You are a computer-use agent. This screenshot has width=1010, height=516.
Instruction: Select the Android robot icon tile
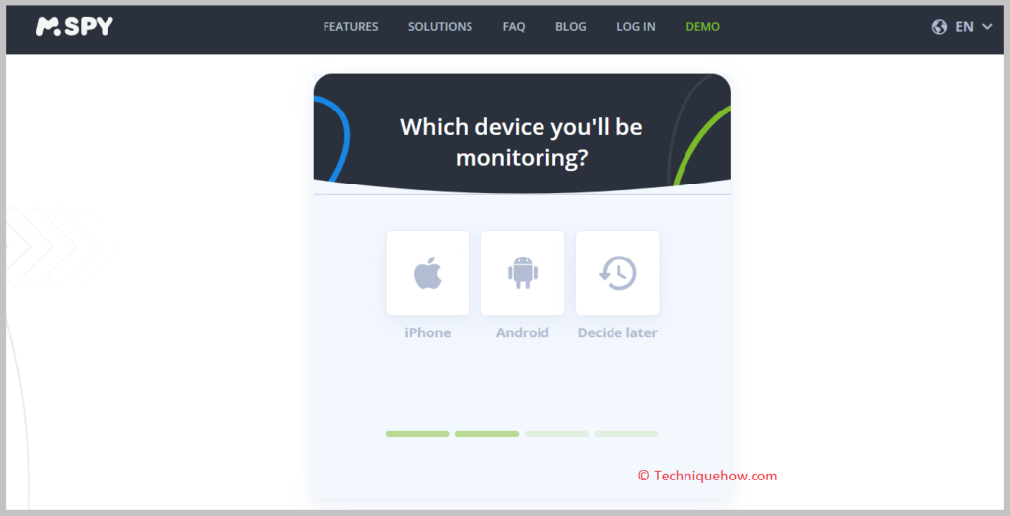click(x=523, y=272)
